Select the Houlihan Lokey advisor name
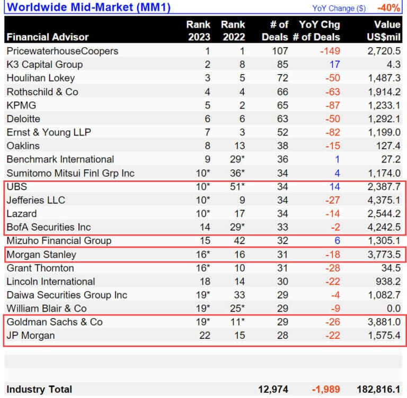This screenshot has width=407, height=398. [40, 78]
